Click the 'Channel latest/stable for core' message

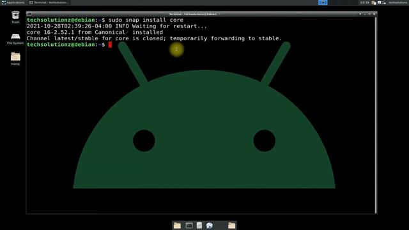click(155, 38)
